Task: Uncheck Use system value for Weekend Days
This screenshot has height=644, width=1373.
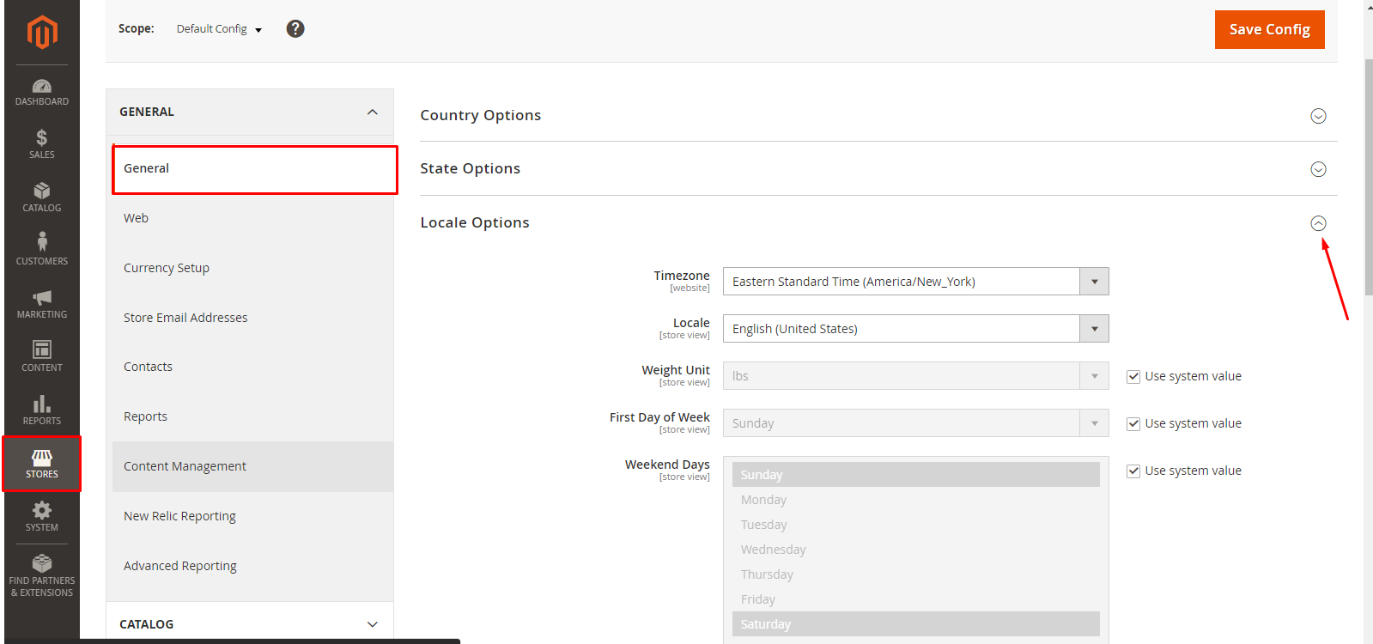Action: 1133,471
